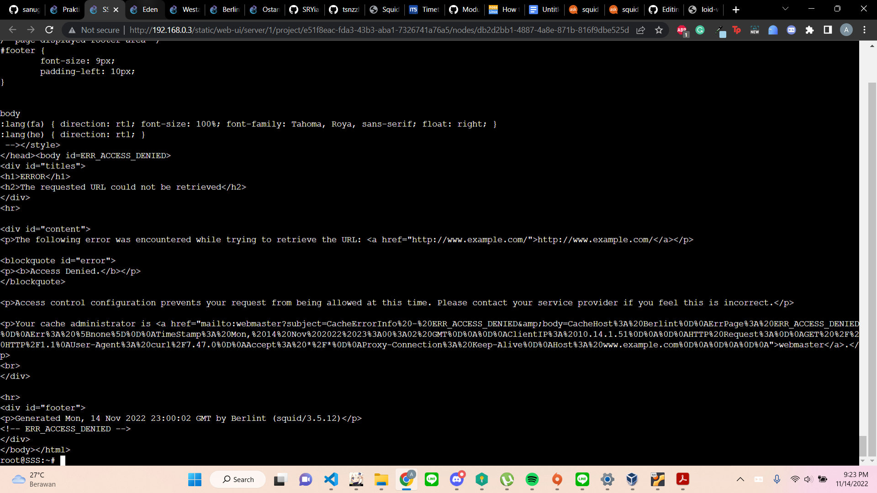Mute the system volume via speaker icon

tap(808, 479)
